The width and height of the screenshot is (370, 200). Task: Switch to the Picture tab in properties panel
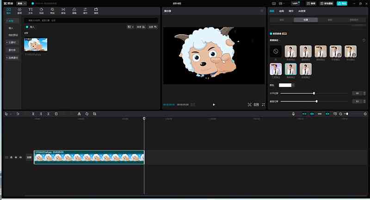[272, 11]
